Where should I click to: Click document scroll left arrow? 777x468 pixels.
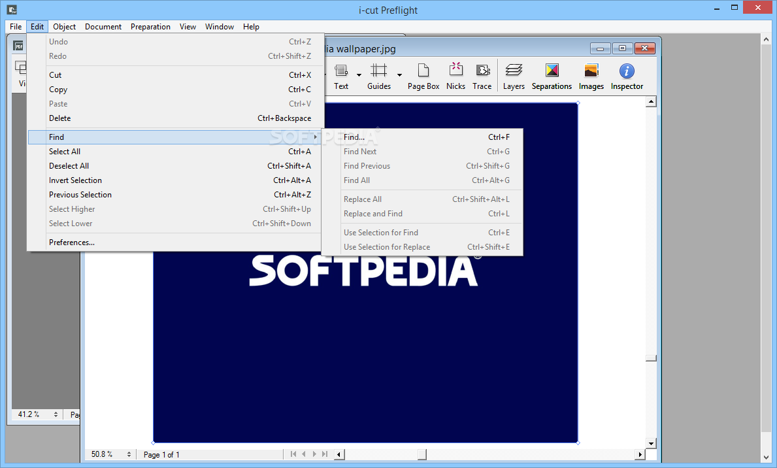click(339, 454)
